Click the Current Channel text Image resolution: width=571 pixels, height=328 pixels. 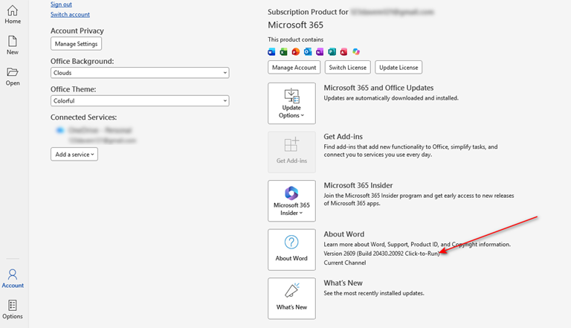point(345,263)
